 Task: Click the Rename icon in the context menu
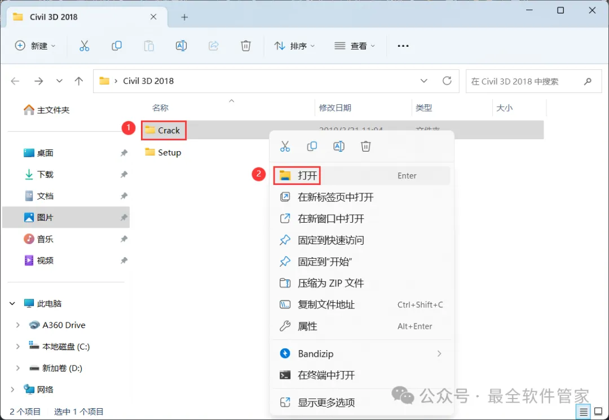(339, 147)
